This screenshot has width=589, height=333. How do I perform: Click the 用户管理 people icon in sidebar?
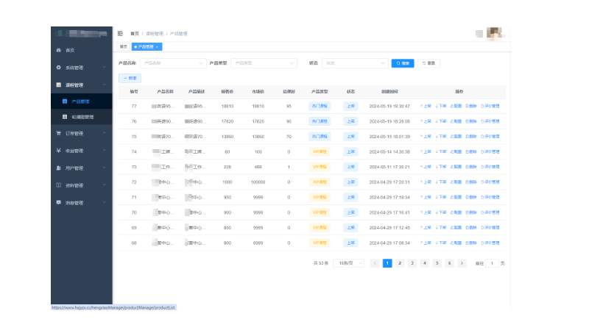pos(59,168)
